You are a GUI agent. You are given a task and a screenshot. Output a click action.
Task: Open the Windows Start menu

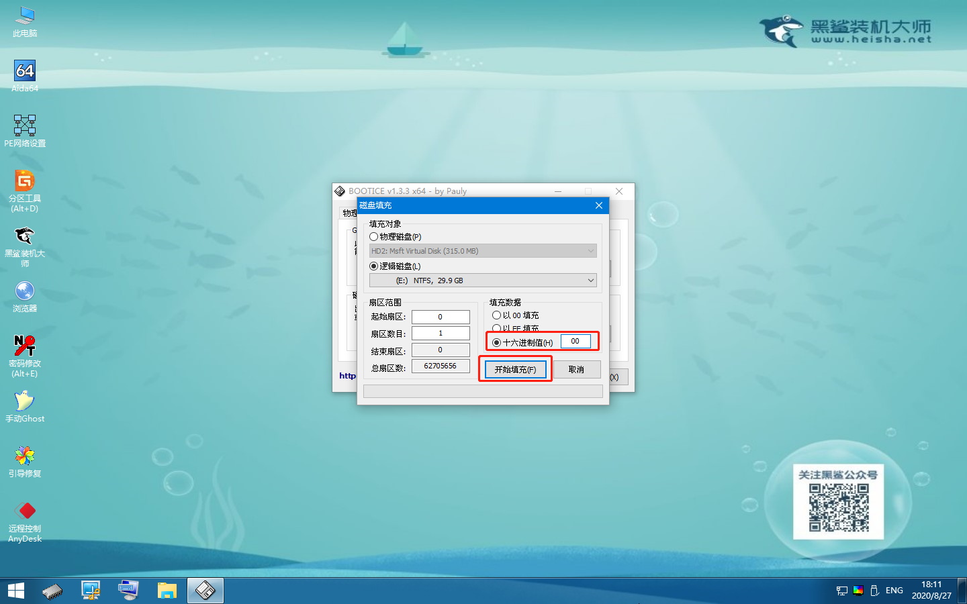(16, 591)
